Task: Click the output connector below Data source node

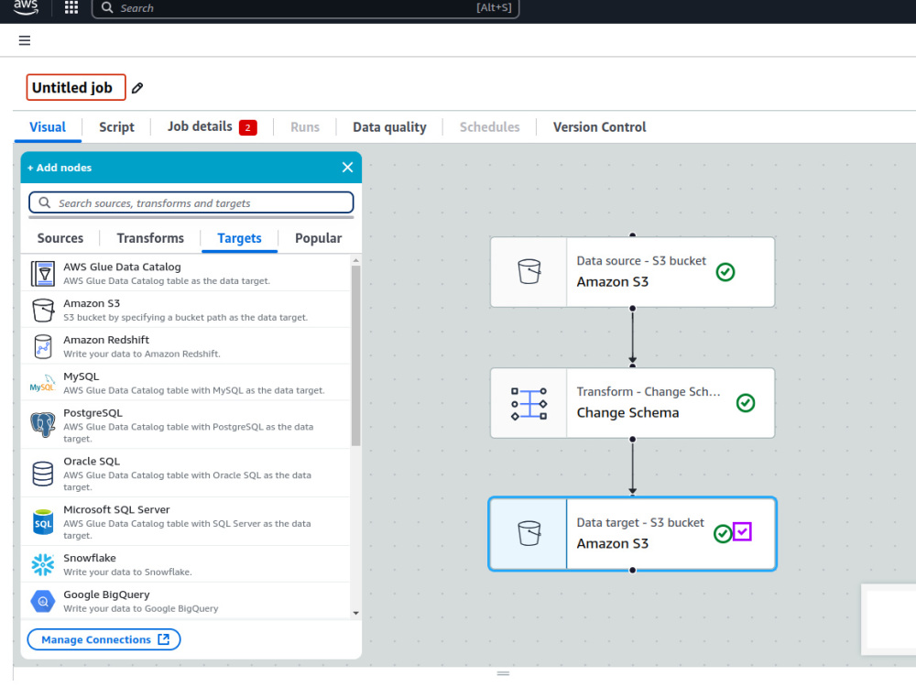Action: (x=633, y=309)
